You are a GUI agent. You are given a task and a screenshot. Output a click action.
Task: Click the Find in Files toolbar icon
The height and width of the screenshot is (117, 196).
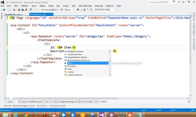coord(78,9)
